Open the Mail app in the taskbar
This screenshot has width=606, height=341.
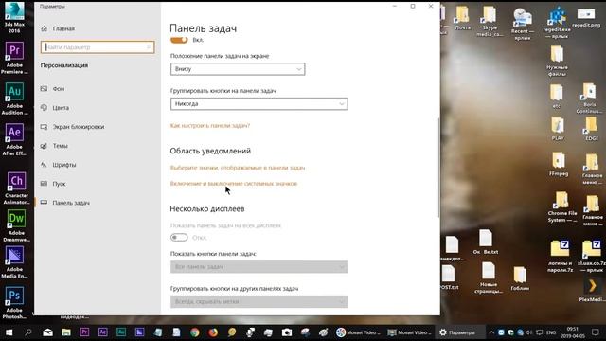tap(47, 332)
